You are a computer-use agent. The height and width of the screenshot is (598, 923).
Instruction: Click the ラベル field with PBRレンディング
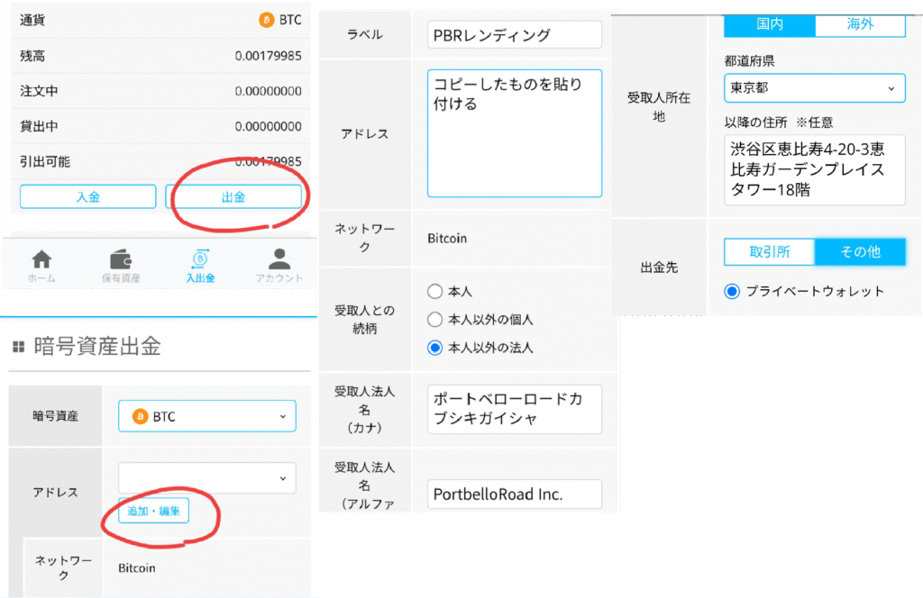coord(514,35)
